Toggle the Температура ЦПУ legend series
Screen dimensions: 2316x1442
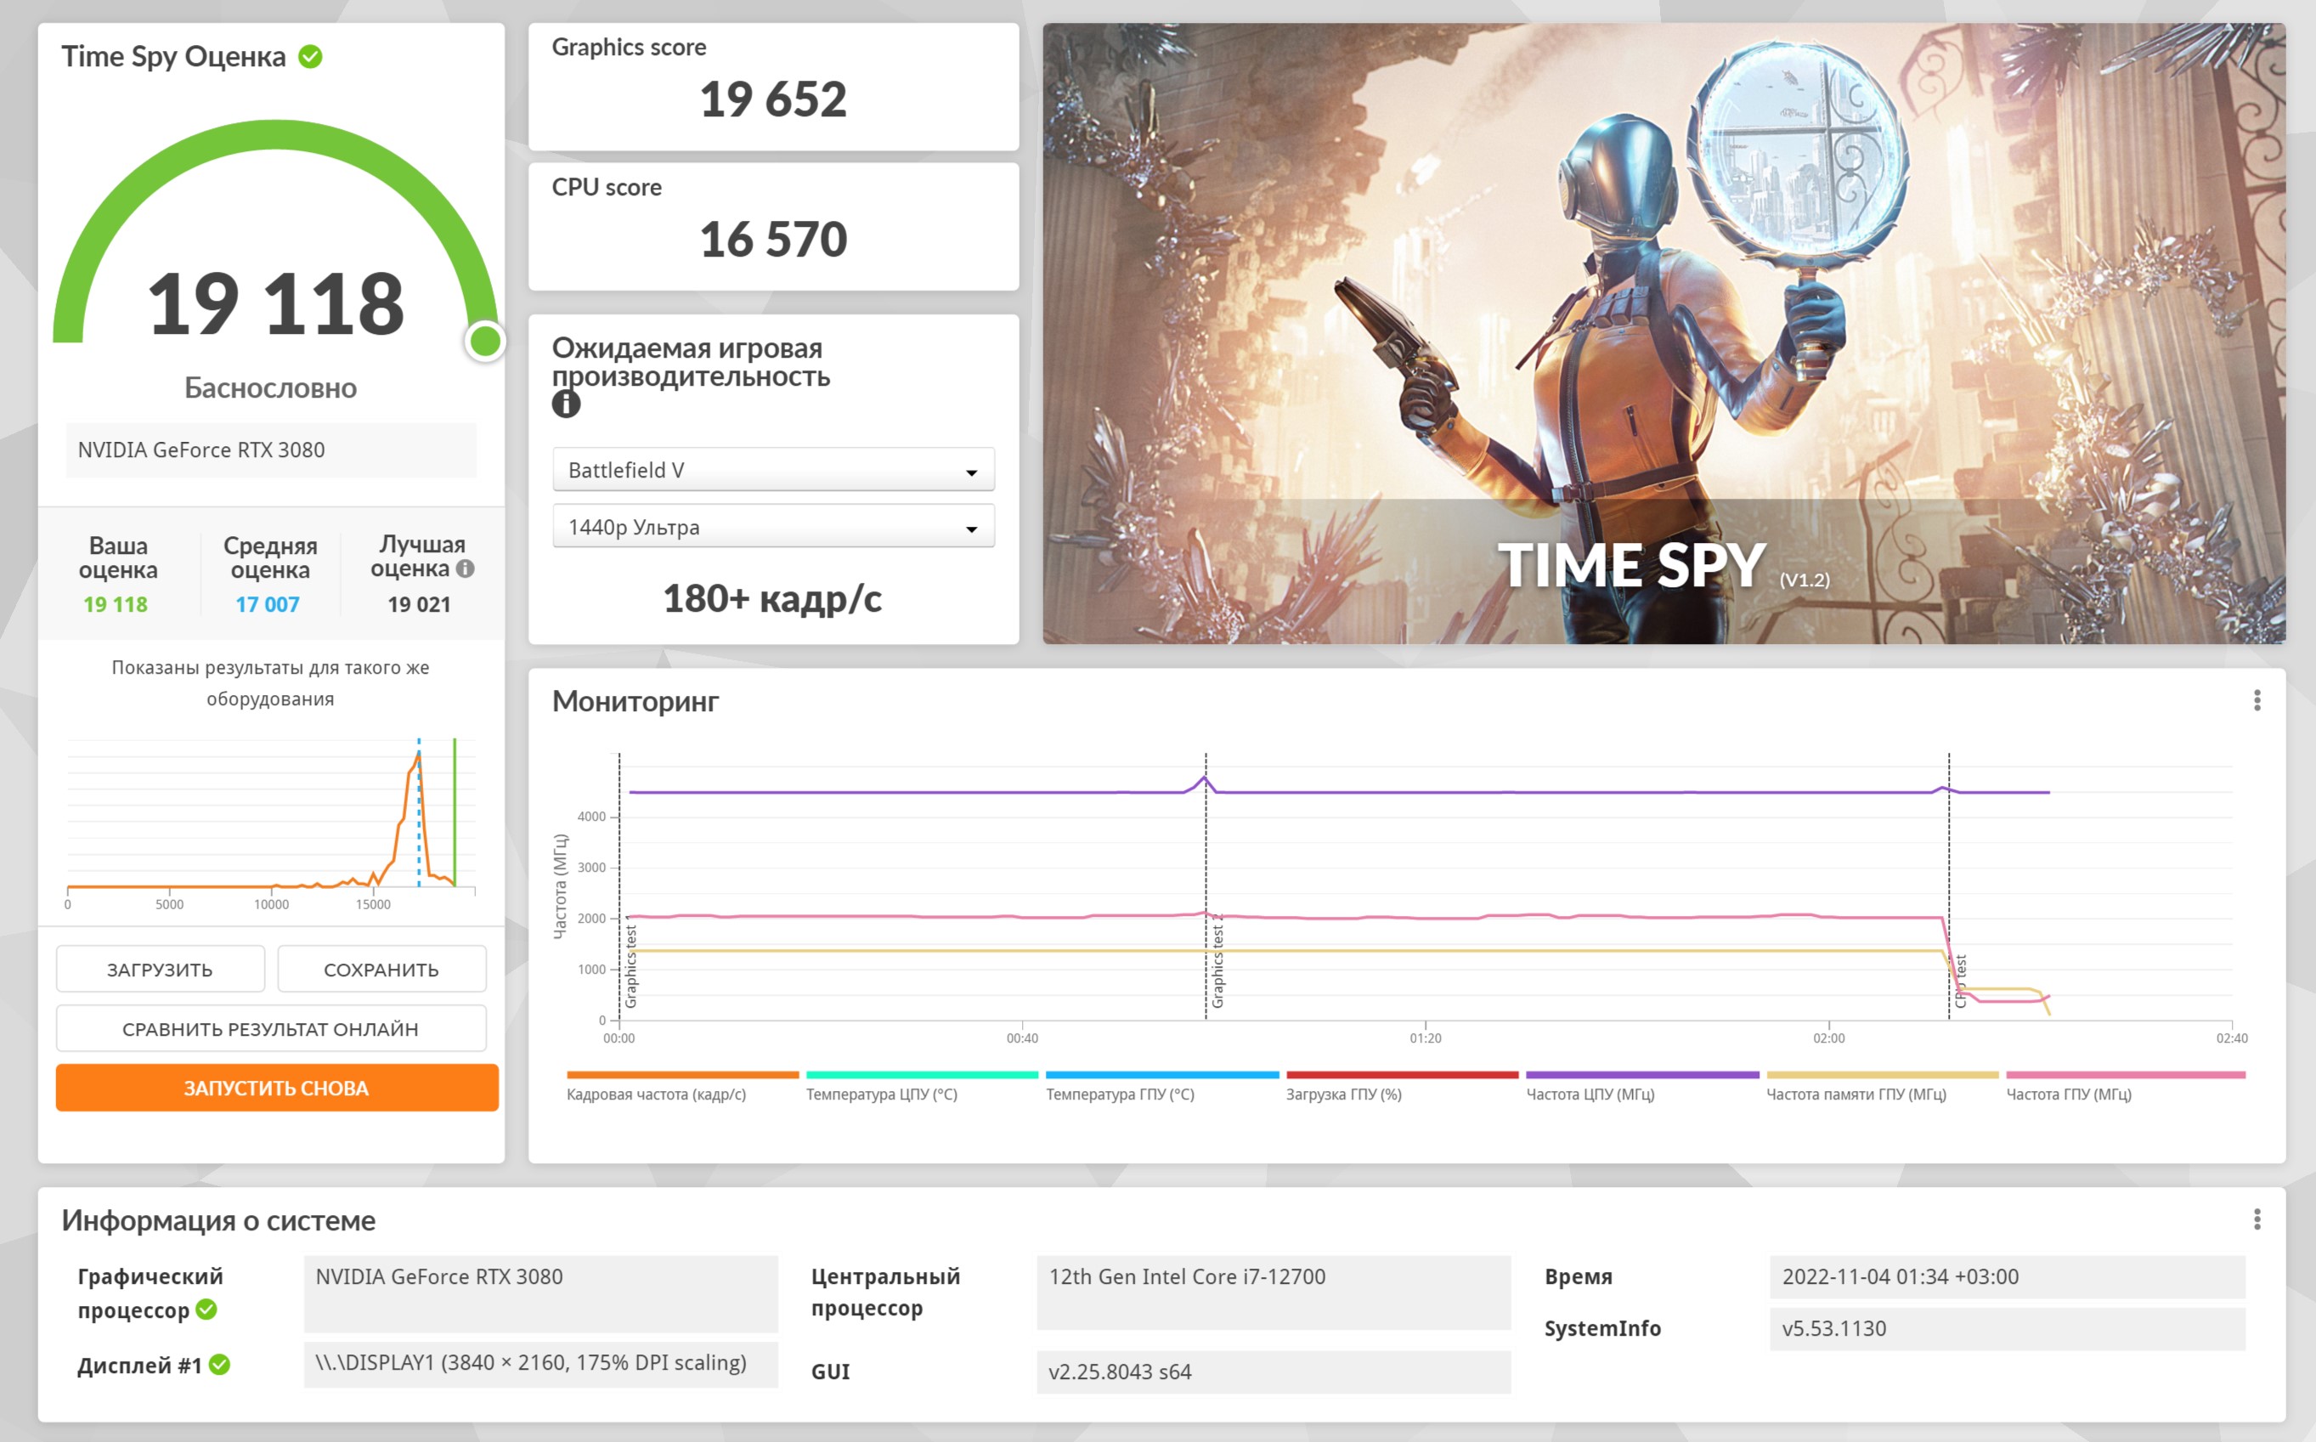(881, 1094)
